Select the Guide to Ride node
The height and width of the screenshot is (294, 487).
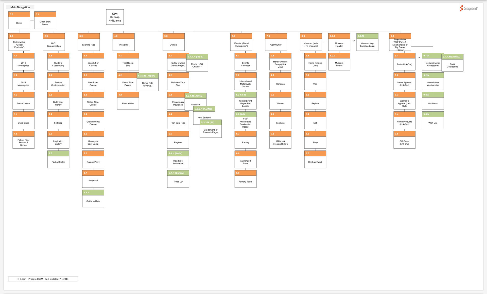tap(93, 199)
